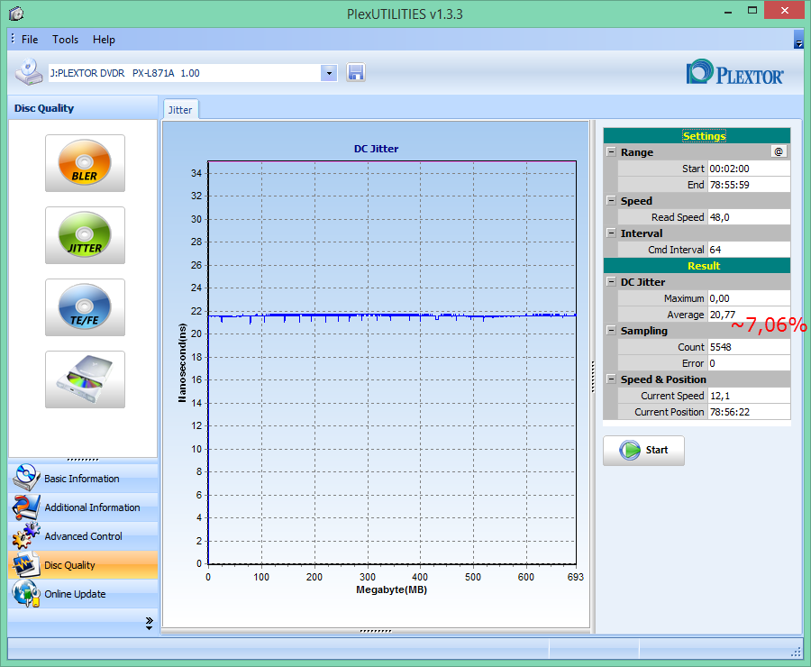
Task: Open Additional Information section
Action: tap(83, 507)
